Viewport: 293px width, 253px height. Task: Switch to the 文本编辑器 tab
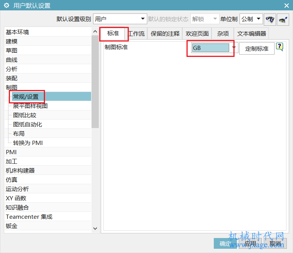coord(251,33)
